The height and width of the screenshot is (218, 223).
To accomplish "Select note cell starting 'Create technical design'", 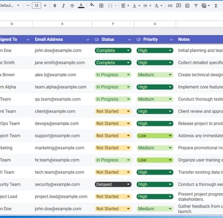I will (x=199, y=75).
